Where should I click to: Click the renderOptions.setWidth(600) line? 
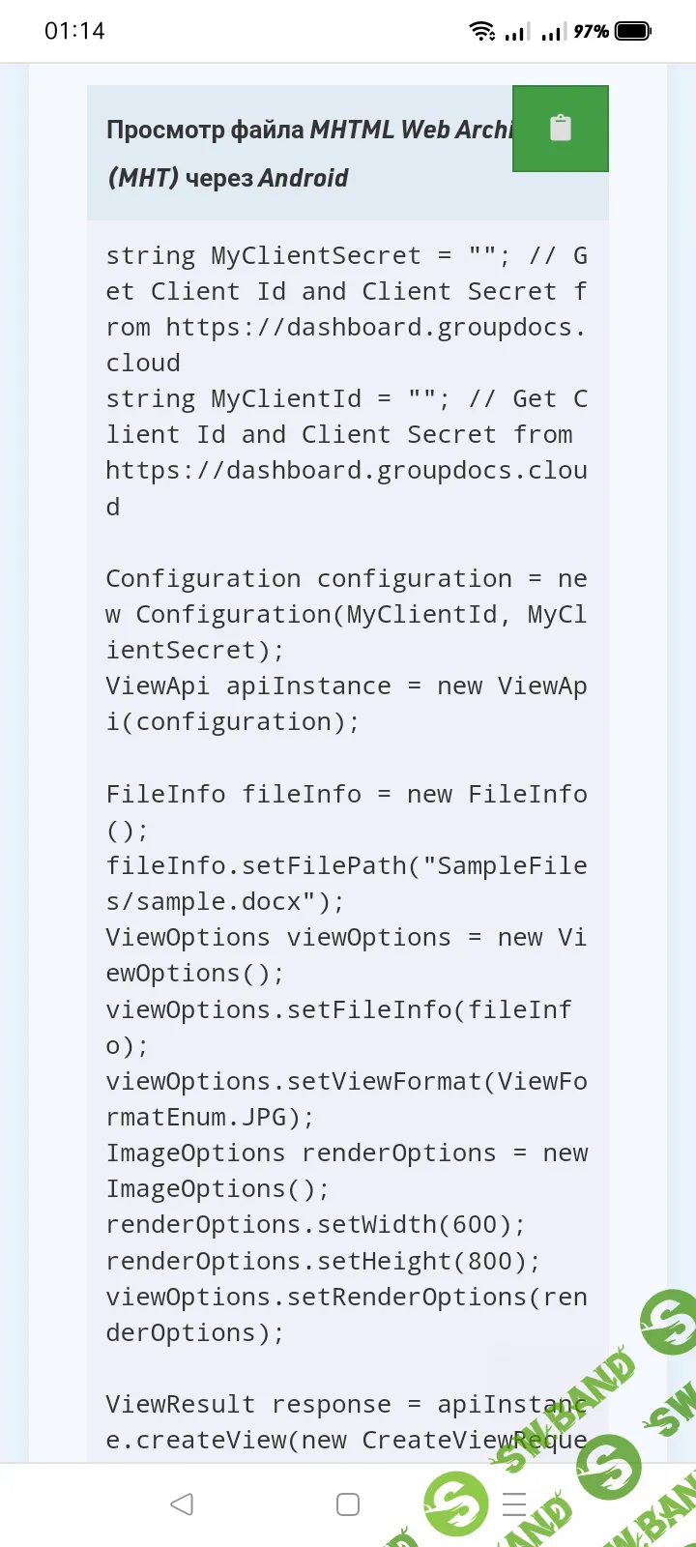coord(315,1225)
